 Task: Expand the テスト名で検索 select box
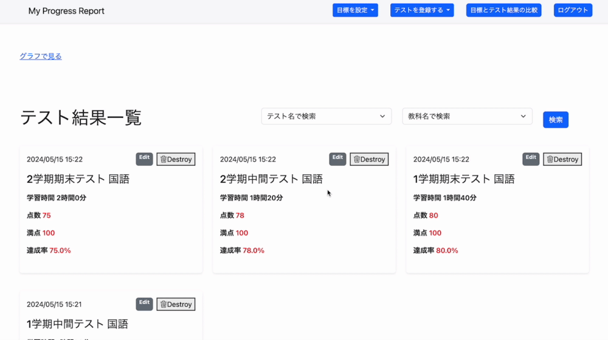[x=326, y=116]
